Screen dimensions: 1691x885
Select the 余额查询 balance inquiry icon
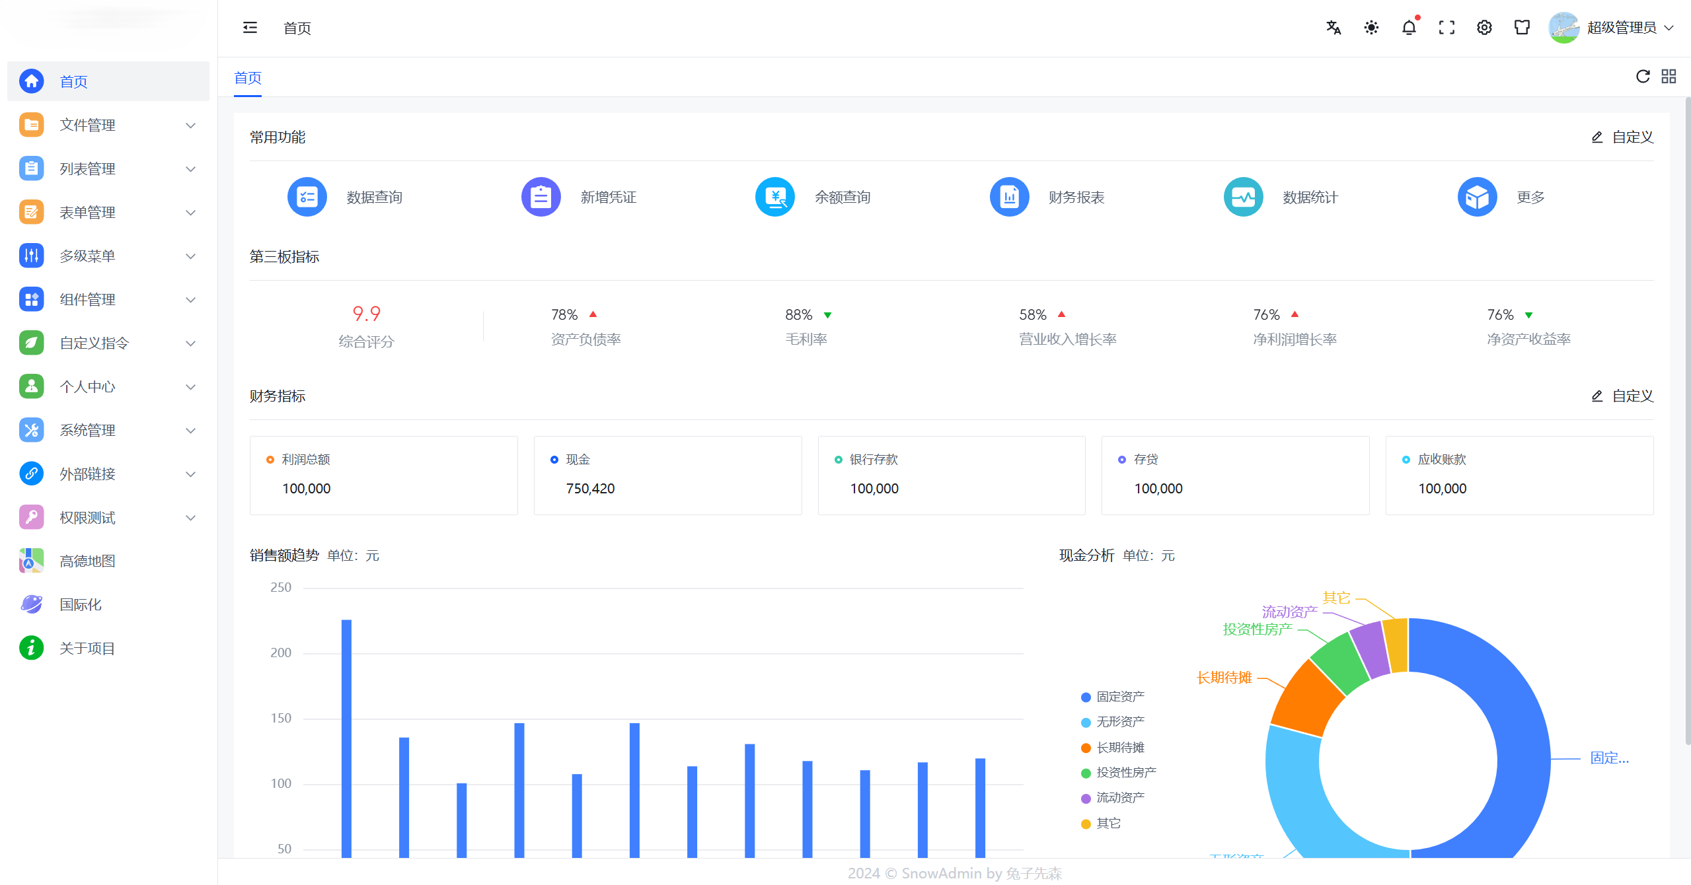coord(774,196)
